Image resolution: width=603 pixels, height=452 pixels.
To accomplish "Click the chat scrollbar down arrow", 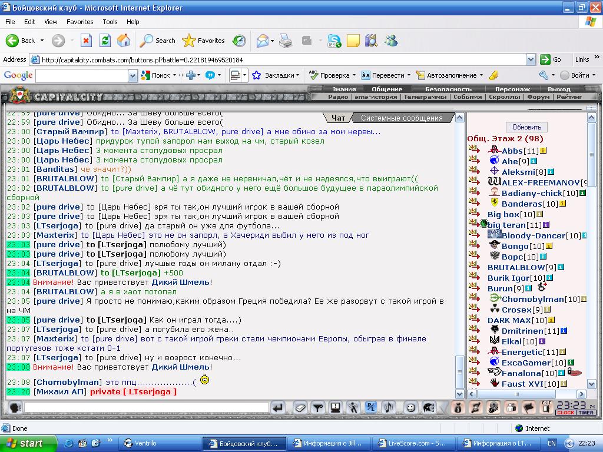I will click(x=459, y=394).
